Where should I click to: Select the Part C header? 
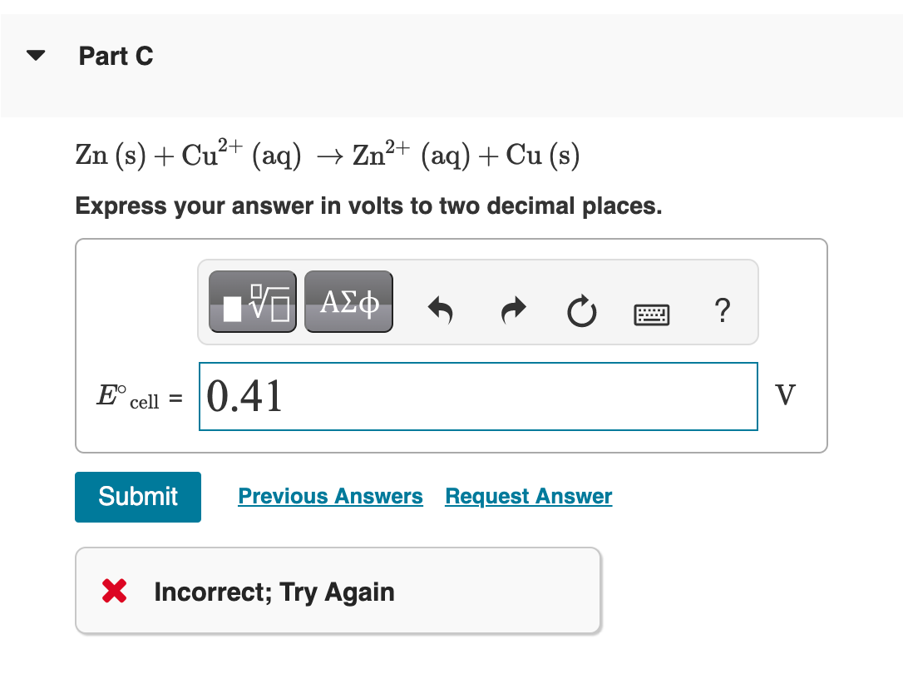(x=115, y=56)
